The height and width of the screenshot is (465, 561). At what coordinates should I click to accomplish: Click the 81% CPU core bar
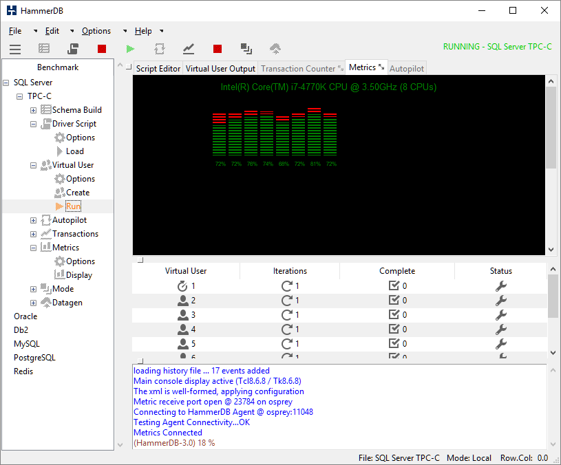click(315, 131)
